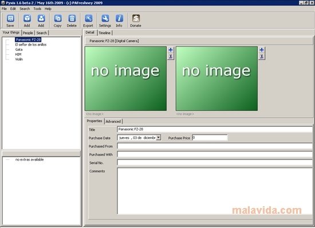Select the HIM list item
This screenshot has height=228, width=315.
pyautogui.click(x=18, y=54)
